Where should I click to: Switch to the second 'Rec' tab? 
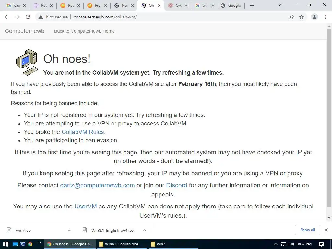pos(67,6)
